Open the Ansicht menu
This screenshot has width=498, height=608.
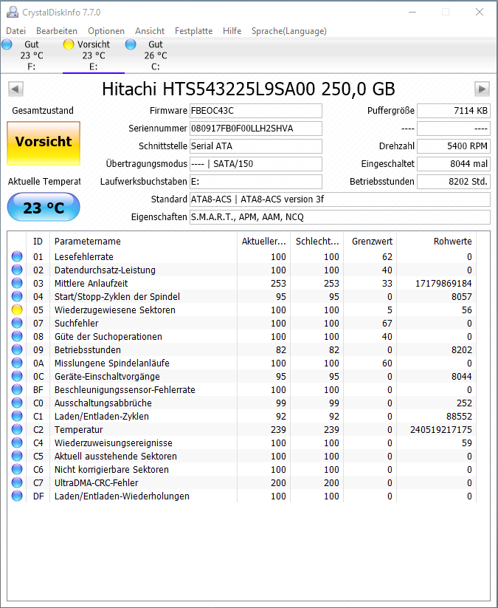(x=150, y=31)
